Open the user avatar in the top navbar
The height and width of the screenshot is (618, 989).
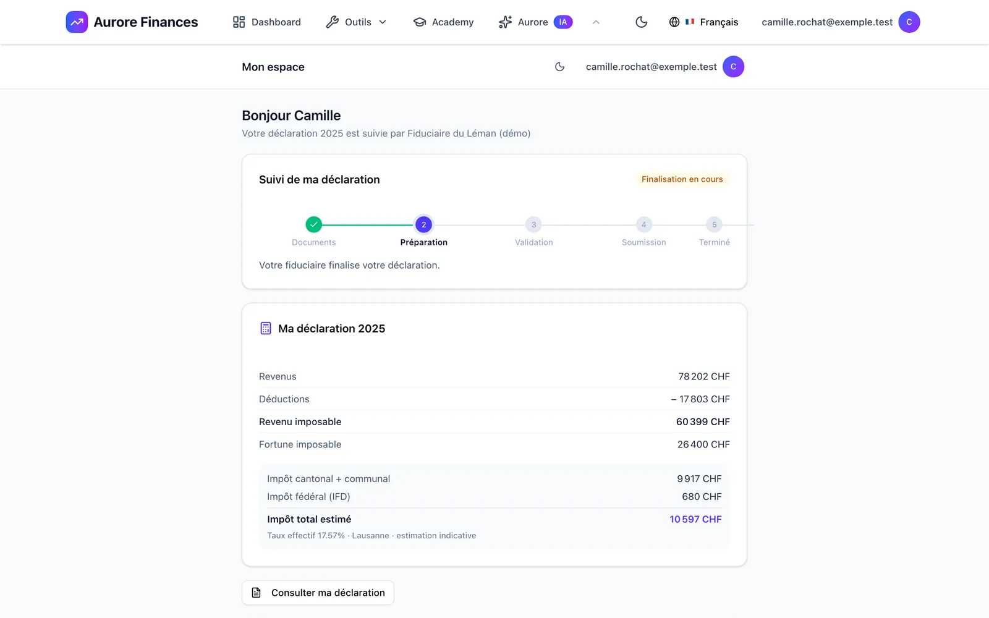coord(909,22)
